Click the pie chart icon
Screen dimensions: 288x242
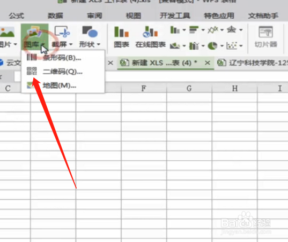tap(213, 46)
